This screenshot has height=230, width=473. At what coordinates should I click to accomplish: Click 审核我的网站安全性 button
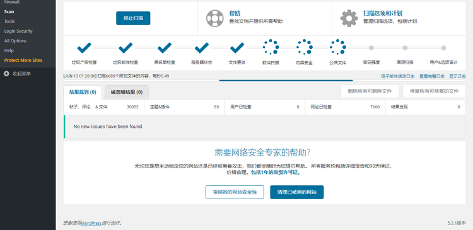pyautogui.click(x=235, y=192)
